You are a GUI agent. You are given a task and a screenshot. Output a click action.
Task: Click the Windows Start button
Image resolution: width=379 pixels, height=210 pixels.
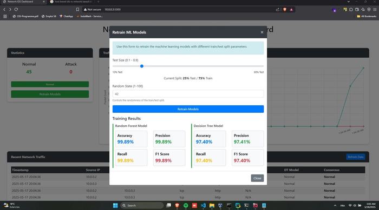click(x=115, y=206)
